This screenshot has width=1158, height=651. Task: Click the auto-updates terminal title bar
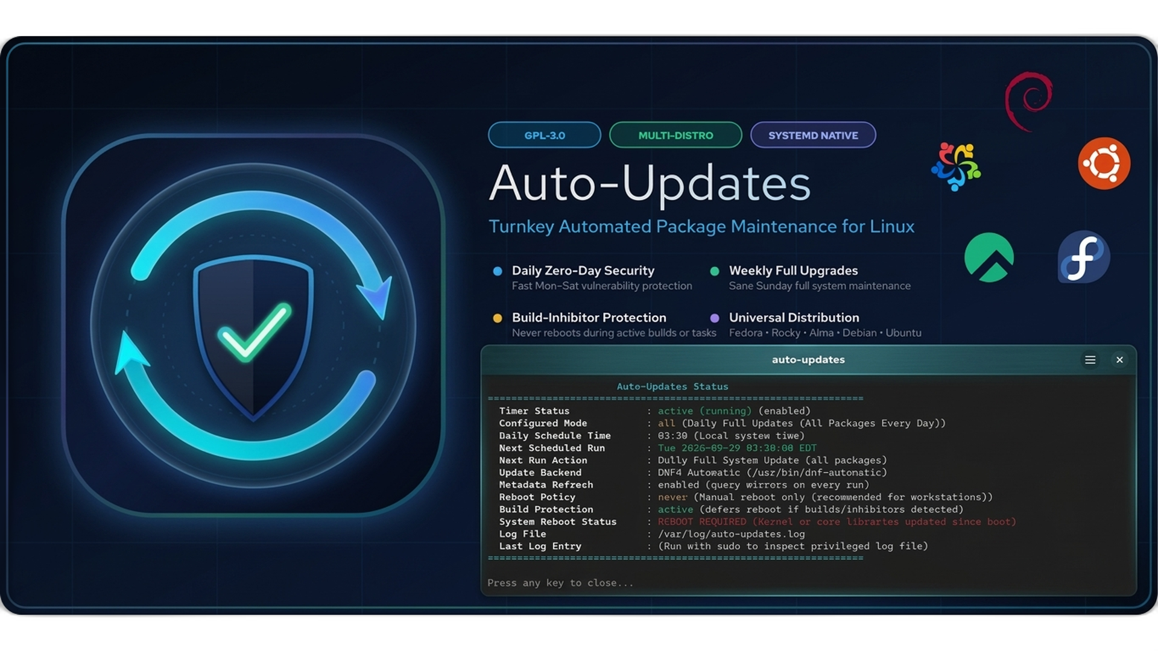click(808, 360)
